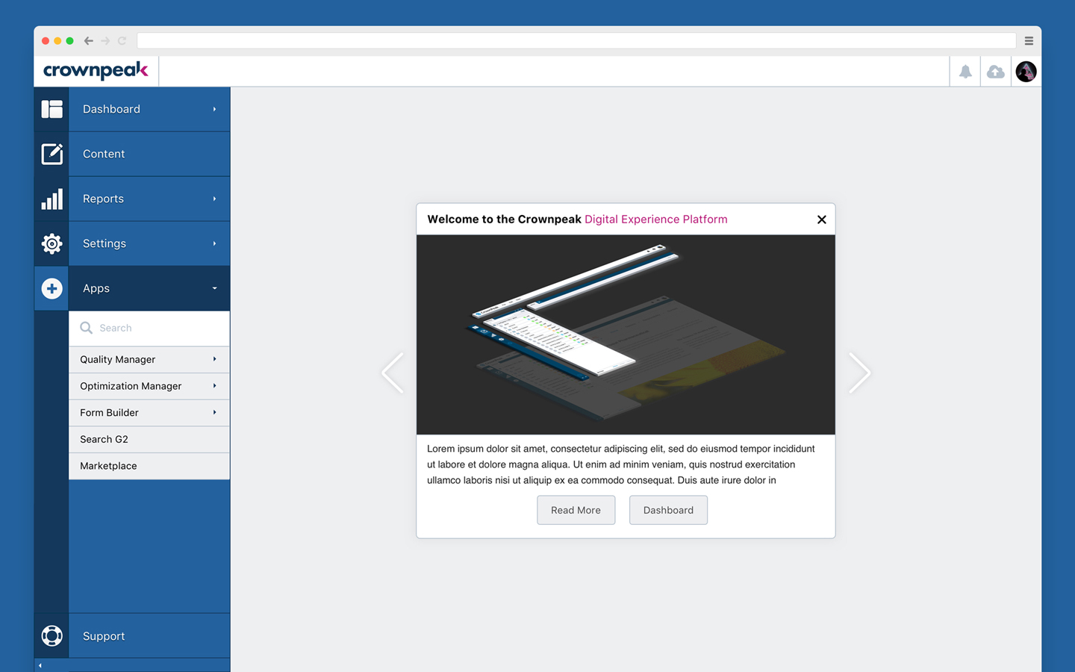
Task: Click the browser address bar
Action: pos(576,40)
